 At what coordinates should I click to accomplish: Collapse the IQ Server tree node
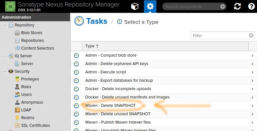pos(5,56)
